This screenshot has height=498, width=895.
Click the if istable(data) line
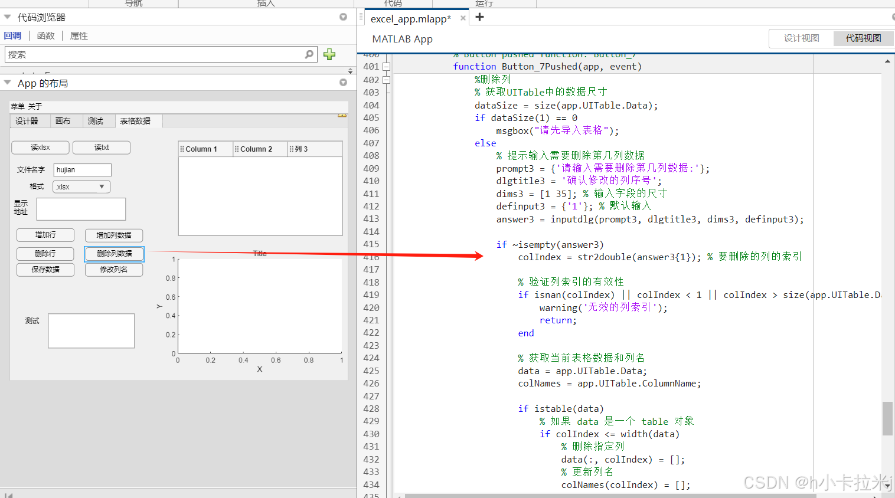[x=561, y=409]
